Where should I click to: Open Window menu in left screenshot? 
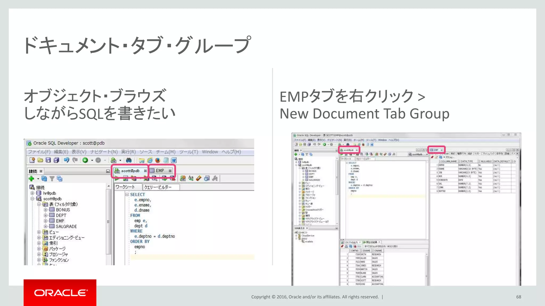pos(210,152)
